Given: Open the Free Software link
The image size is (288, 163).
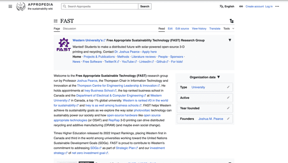Looking at the screenshot, I should [92, 62].
